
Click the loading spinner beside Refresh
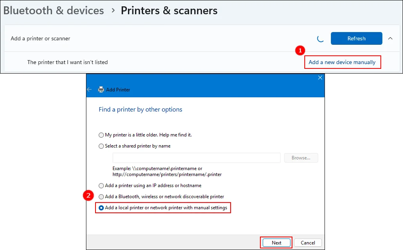[320, 38]
